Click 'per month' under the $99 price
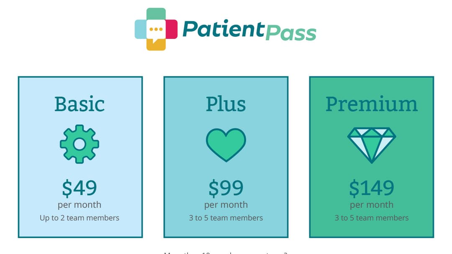This screenshot has height=254, width=452. 226,205
